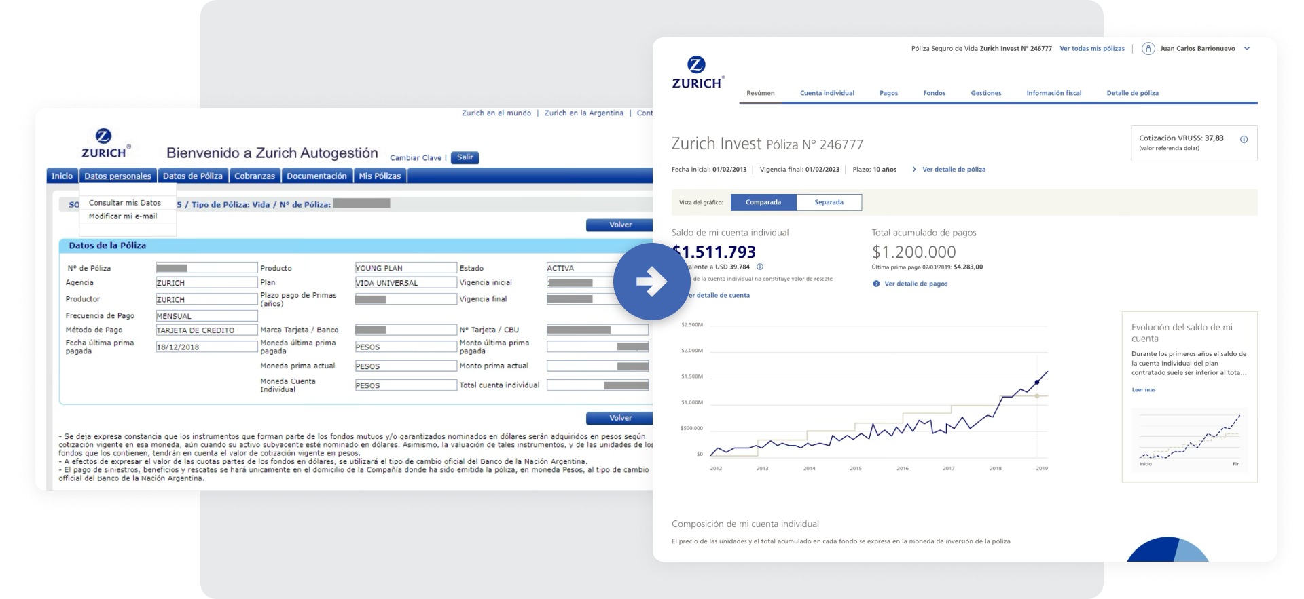Open the Resúmen tab

coord(761,93)
